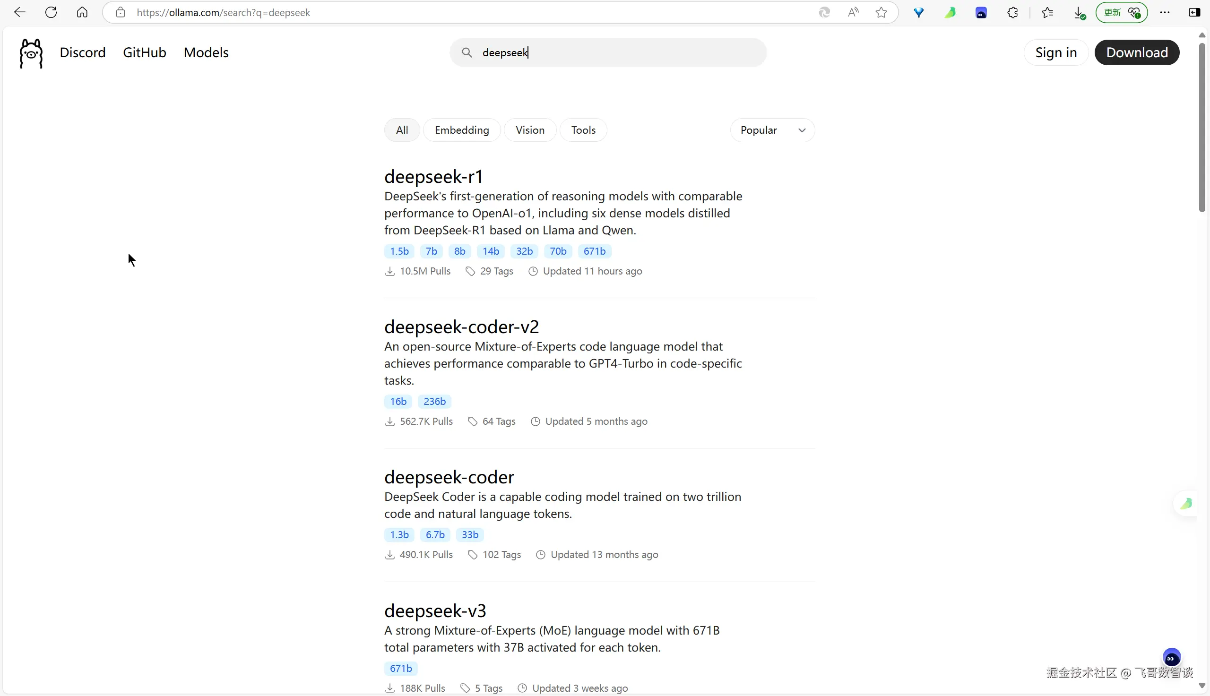Click the 8b tag of deepseek-r1
Screen dimensions: 1210x696
[459, 251]
